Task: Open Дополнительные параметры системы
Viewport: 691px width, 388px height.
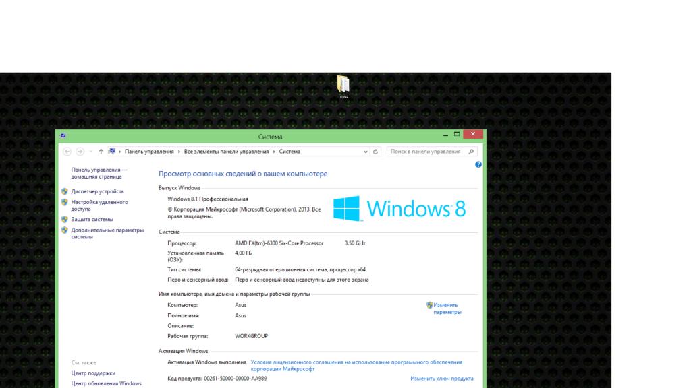Action: [107, 233]
